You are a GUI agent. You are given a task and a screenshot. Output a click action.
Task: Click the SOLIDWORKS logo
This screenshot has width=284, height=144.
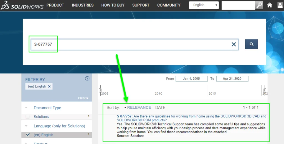click(22, 5)
